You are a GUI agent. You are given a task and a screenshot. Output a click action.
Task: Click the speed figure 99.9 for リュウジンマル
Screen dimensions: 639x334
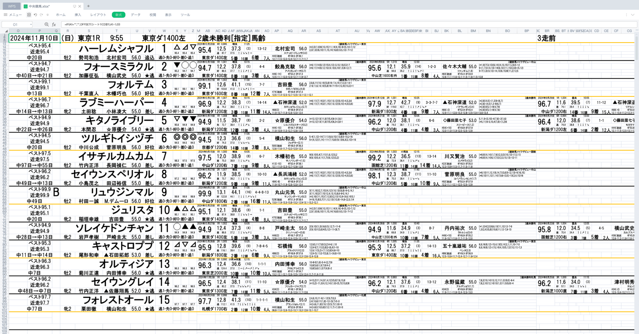click(x=205, y=193)
